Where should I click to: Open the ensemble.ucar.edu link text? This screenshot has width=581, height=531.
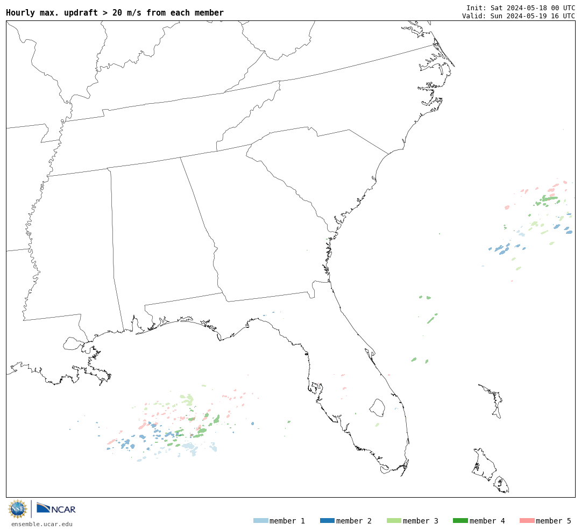(42, 524)
